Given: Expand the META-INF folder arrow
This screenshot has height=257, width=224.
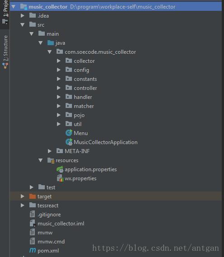Looking at the screenshot, I should coord(50,151).
